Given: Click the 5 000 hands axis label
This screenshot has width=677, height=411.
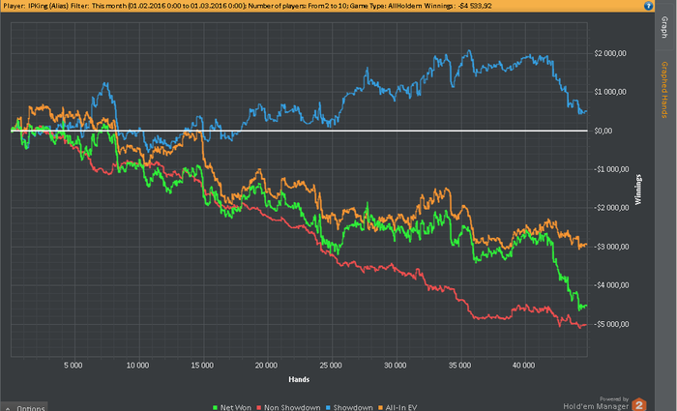Looking at the screenshot, I should tap(73, 366).
